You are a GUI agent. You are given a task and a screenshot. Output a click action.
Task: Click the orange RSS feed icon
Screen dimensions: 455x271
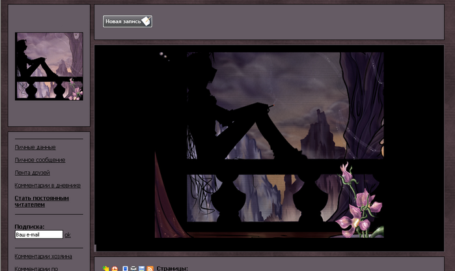[x=150, y=268]
